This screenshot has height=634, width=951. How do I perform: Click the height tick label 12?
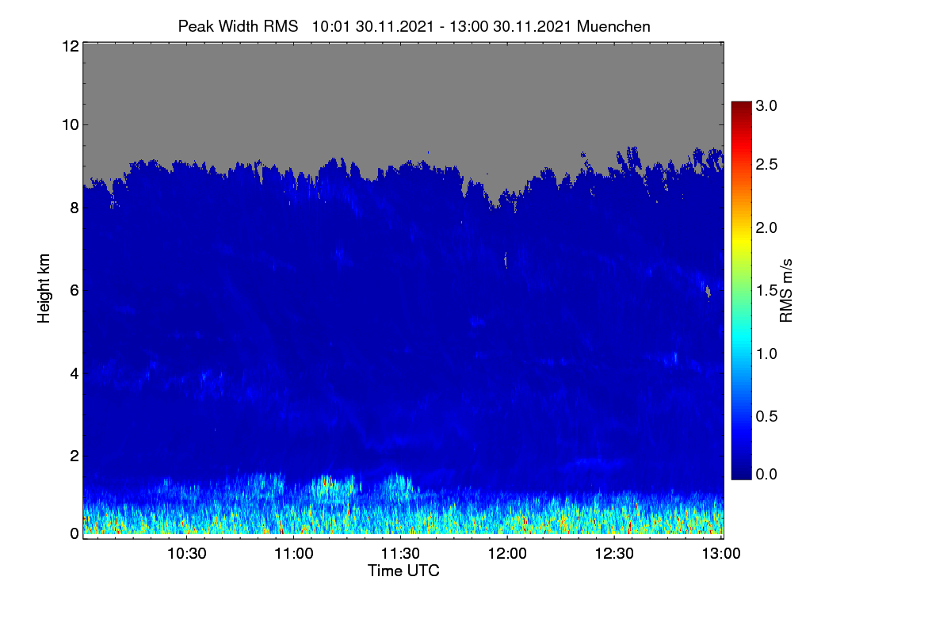pos(70,46)
